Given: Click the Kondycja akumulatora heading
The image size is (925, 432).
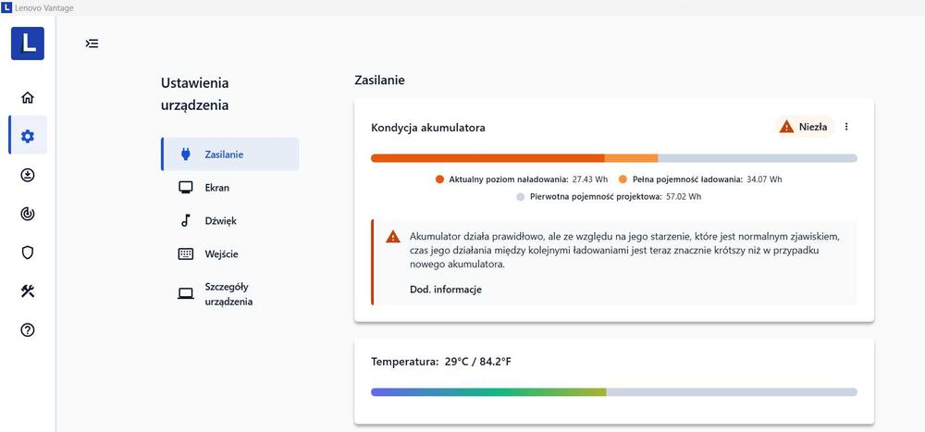Looking at the screenshot, I should click(x=427, y=128).
